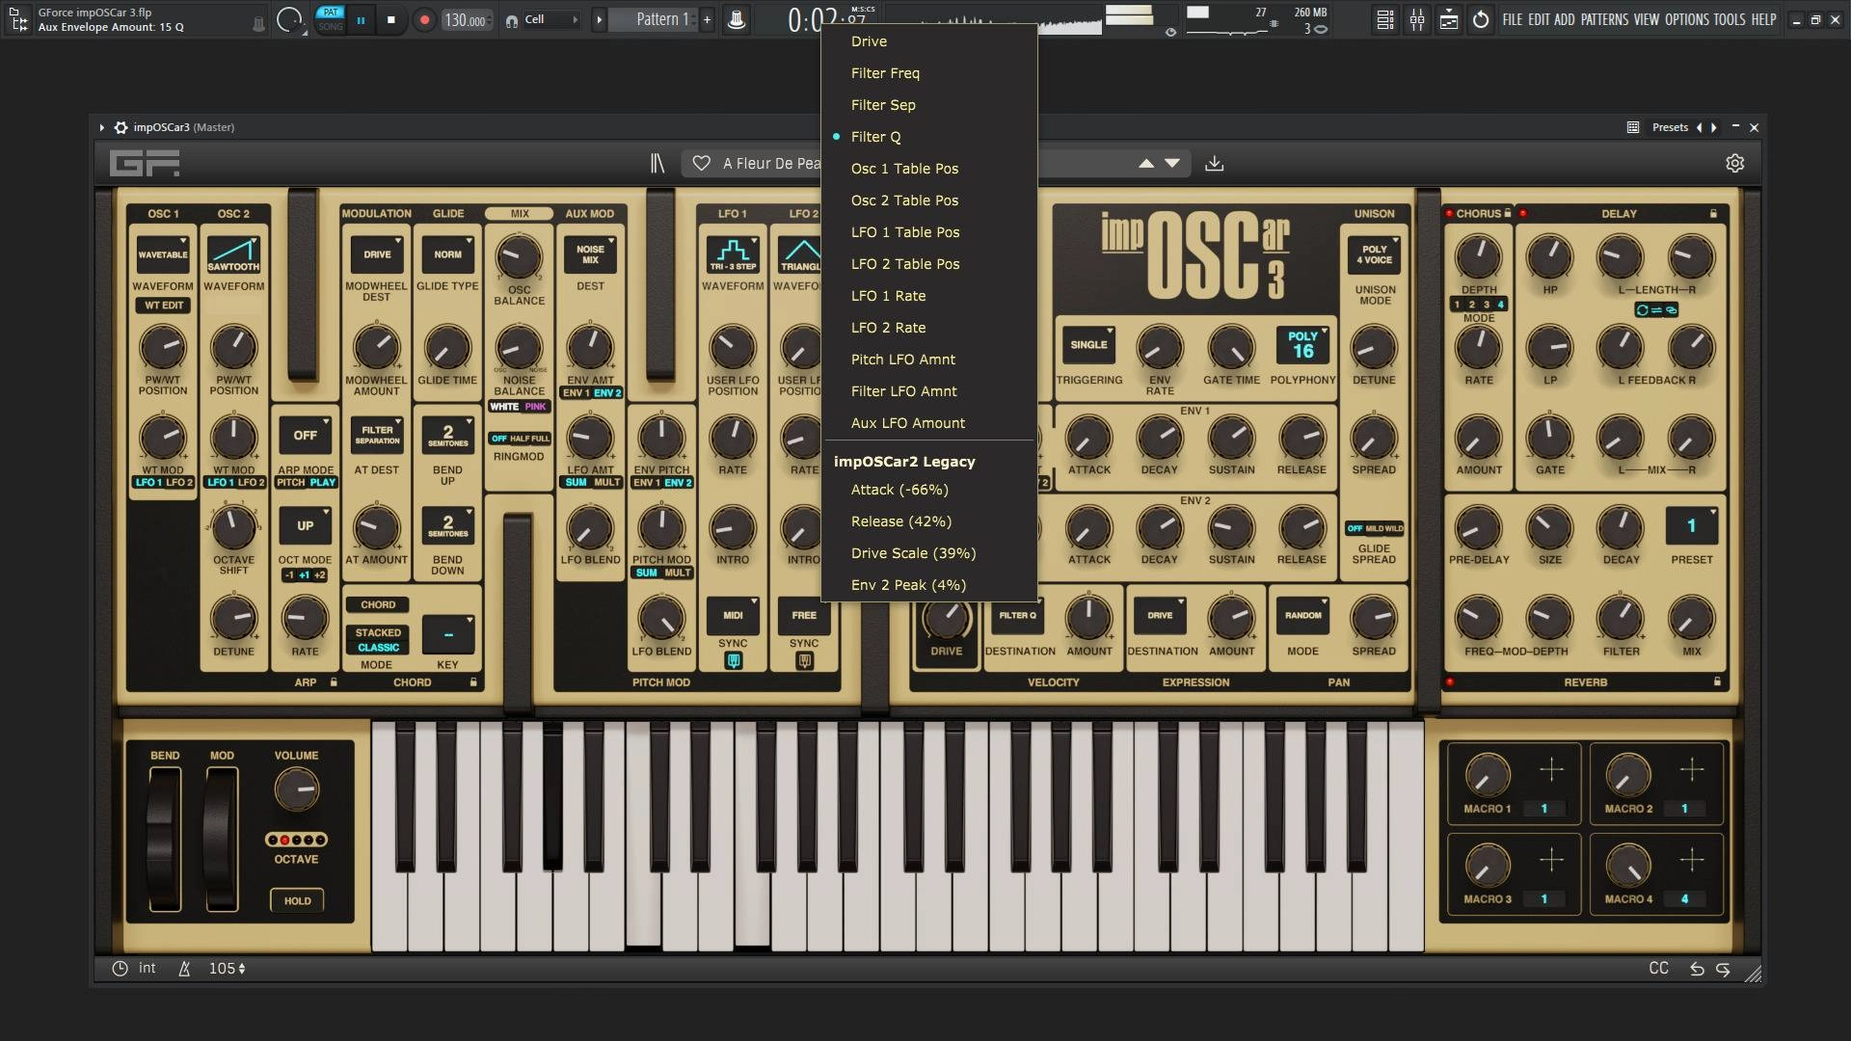Toggle the DELAY power LED
1851x1041 pixels.
click(1523, 214)
